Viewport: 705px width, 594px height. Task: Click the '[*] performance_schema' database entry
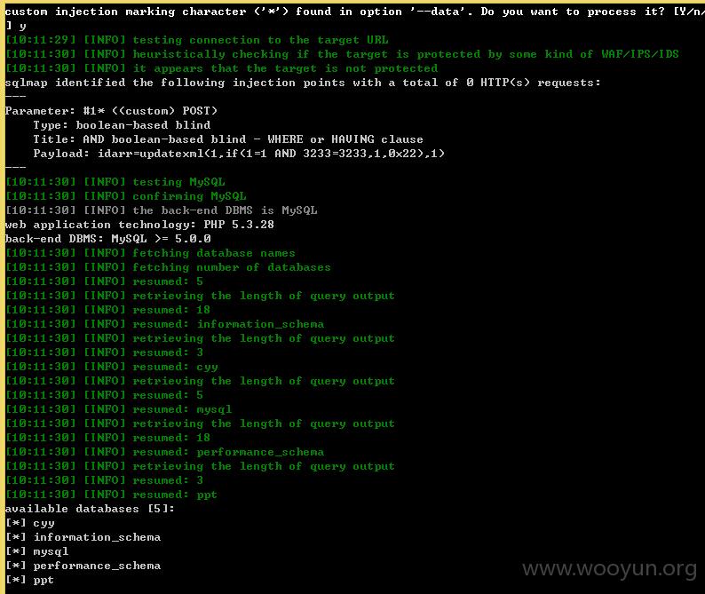[x=83, y=566]
